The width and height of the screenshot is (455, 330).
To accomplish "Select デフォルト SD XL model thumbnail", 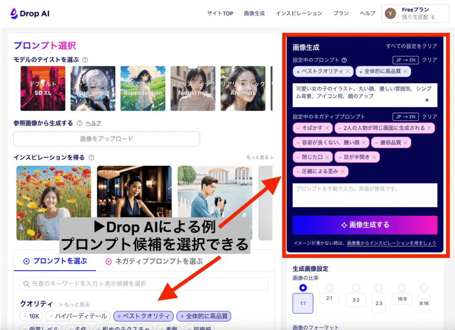I will coord(43,88).
